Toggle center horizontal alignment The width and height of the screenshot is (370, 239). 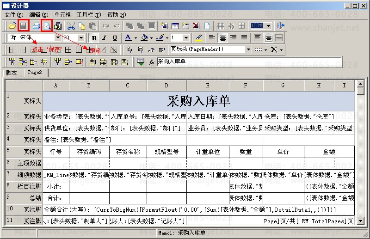pyautogui.click(x=223, y=38)
